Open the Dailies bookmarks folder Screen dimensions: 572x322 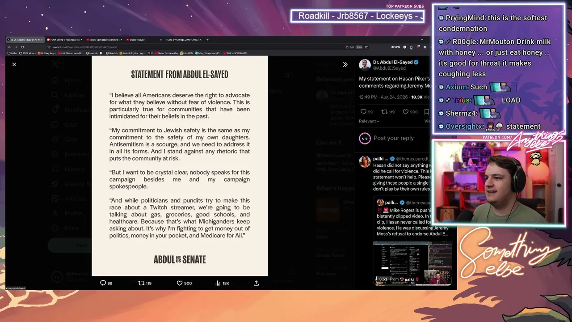[x=13, y=53]
